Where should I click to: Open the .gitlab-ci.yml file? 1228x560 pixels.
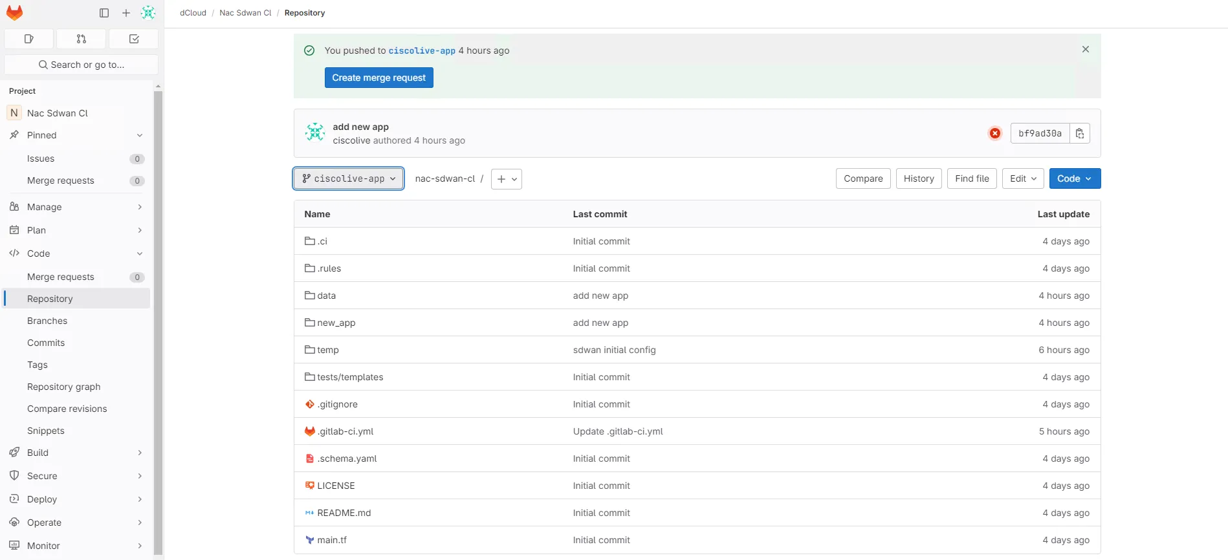click(x=345, y=431)
